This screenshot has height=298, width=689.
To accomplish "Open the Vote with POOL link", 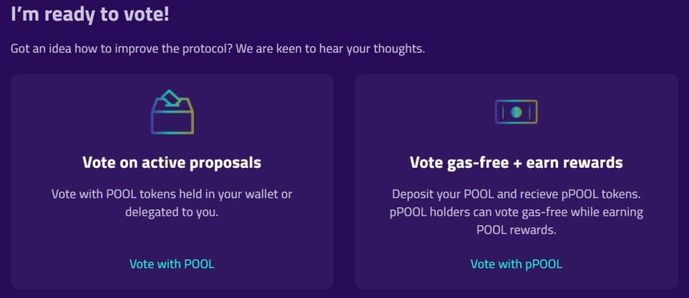I will pyautogui.click(x=172, y=264).
